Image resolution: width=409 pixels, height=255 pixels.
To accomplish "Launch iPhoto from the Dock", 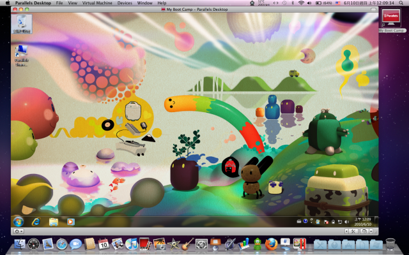I will (x=159, y=244).
